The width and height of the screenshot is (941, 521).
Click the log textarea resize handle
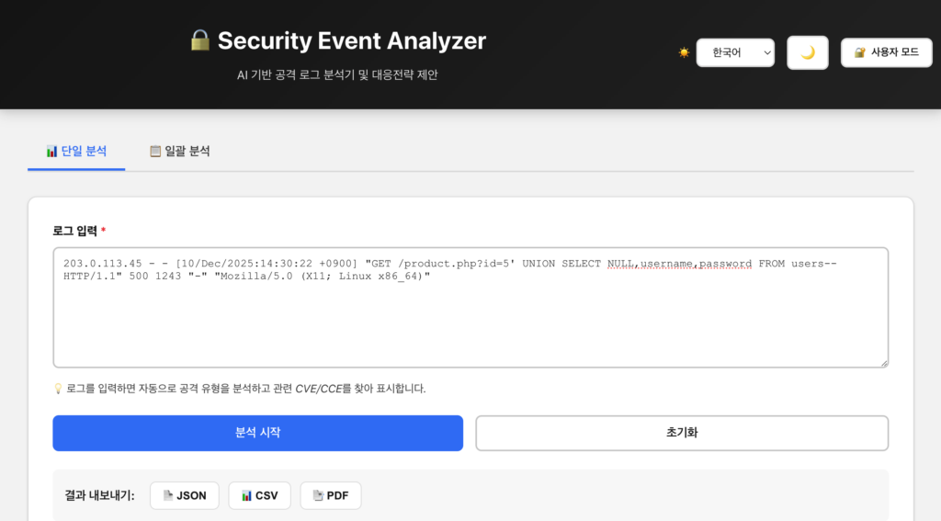tap(883, 363)
